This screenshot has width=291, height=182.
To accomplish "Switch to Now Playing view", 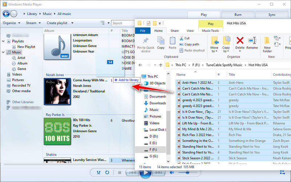I will point(283,173).
